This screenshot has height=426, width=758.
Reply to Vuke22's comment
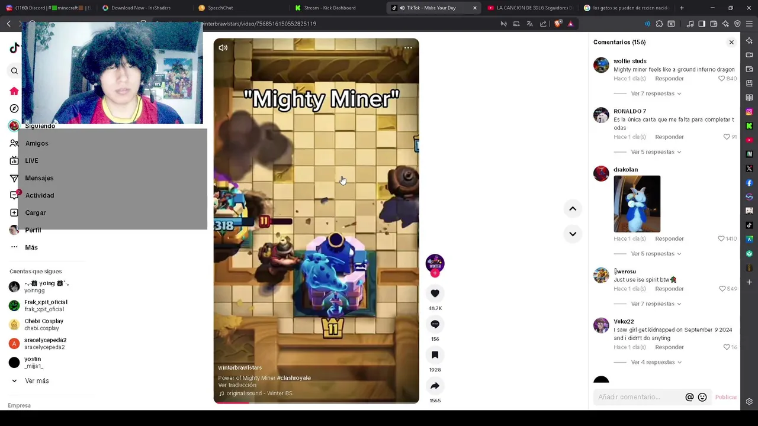pyautogui.click(x=669, y=347)
